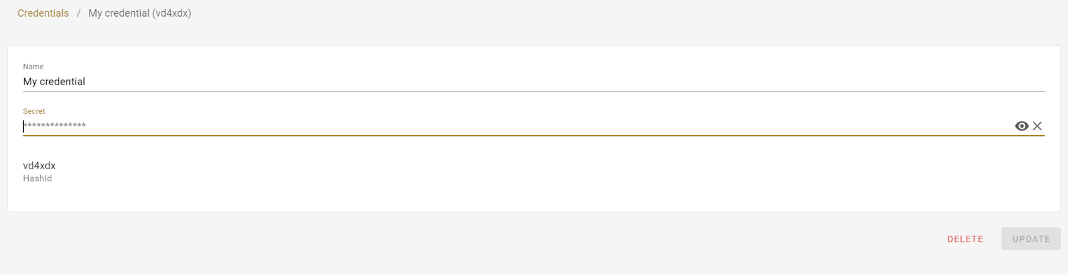Click the HashId caption text

click(37, 178)
